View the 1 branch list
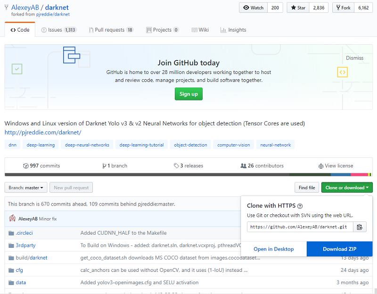Viewport: 377px width, 294px height. click(115, 166)
